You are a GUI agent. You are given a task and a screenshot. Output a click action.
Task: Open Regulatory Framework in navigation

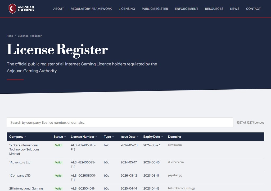pos(91,9)
